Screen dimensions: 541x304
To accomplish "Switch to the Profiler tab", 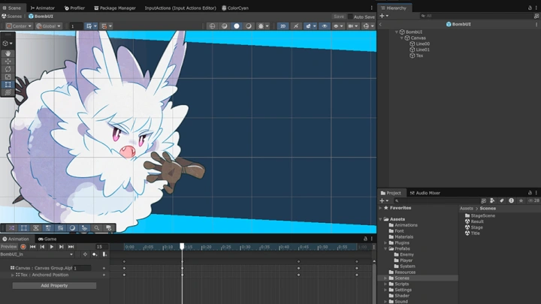I will 74,8.
